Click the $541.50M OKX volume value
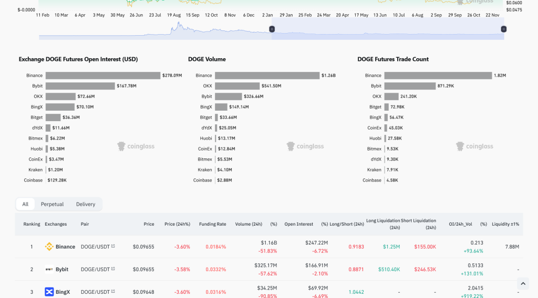The height and width of the screenshot is (298, 538). click(272, 86)
